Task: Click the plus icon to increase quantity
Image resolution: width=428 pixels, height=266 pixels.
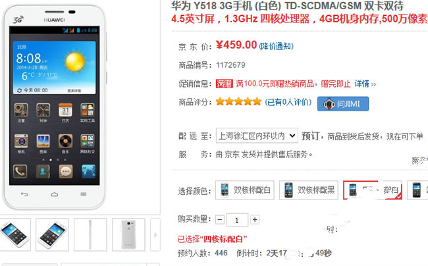Action: point(255,220)
